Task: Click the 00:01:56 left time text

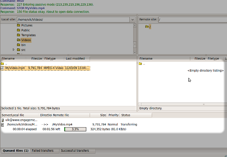Action: coord(51,129)
